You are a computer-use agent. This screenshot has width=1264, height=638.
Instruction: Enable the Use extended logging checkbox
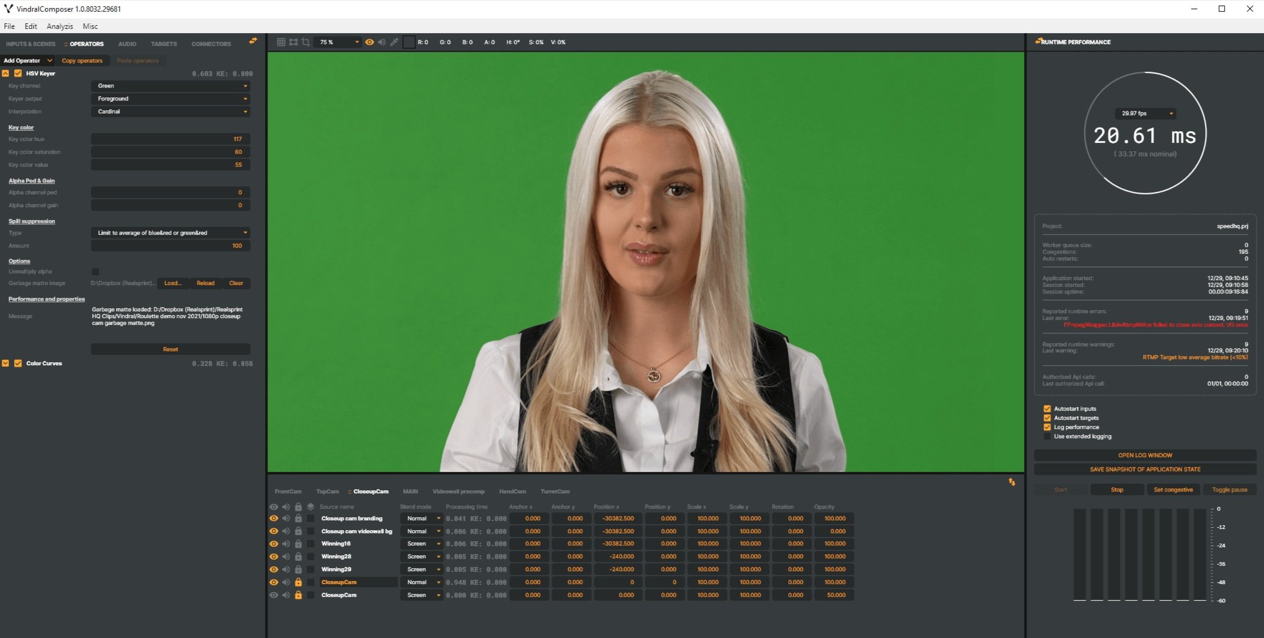1047,436
